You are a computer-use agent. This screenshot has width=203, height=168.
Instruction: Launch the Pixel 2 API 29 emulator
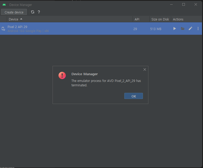175,29
